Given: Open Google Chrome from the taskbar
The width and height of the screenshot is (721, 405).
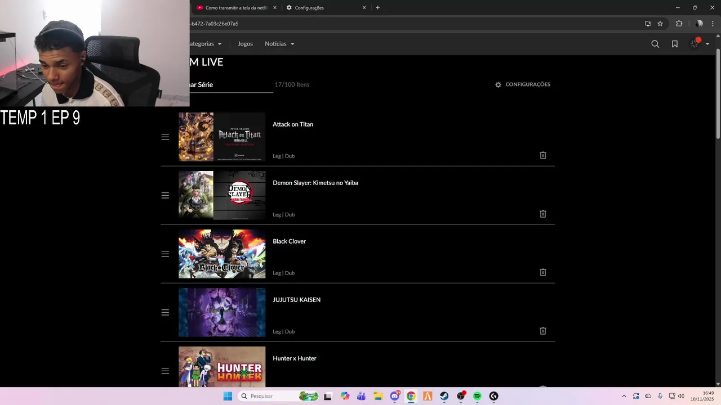Looking at the screenshot, I should (411, 396).
